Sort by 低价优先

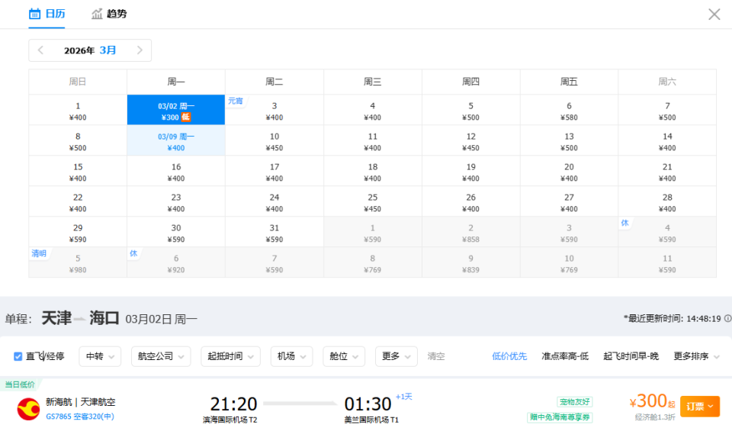tap(509, 356)
